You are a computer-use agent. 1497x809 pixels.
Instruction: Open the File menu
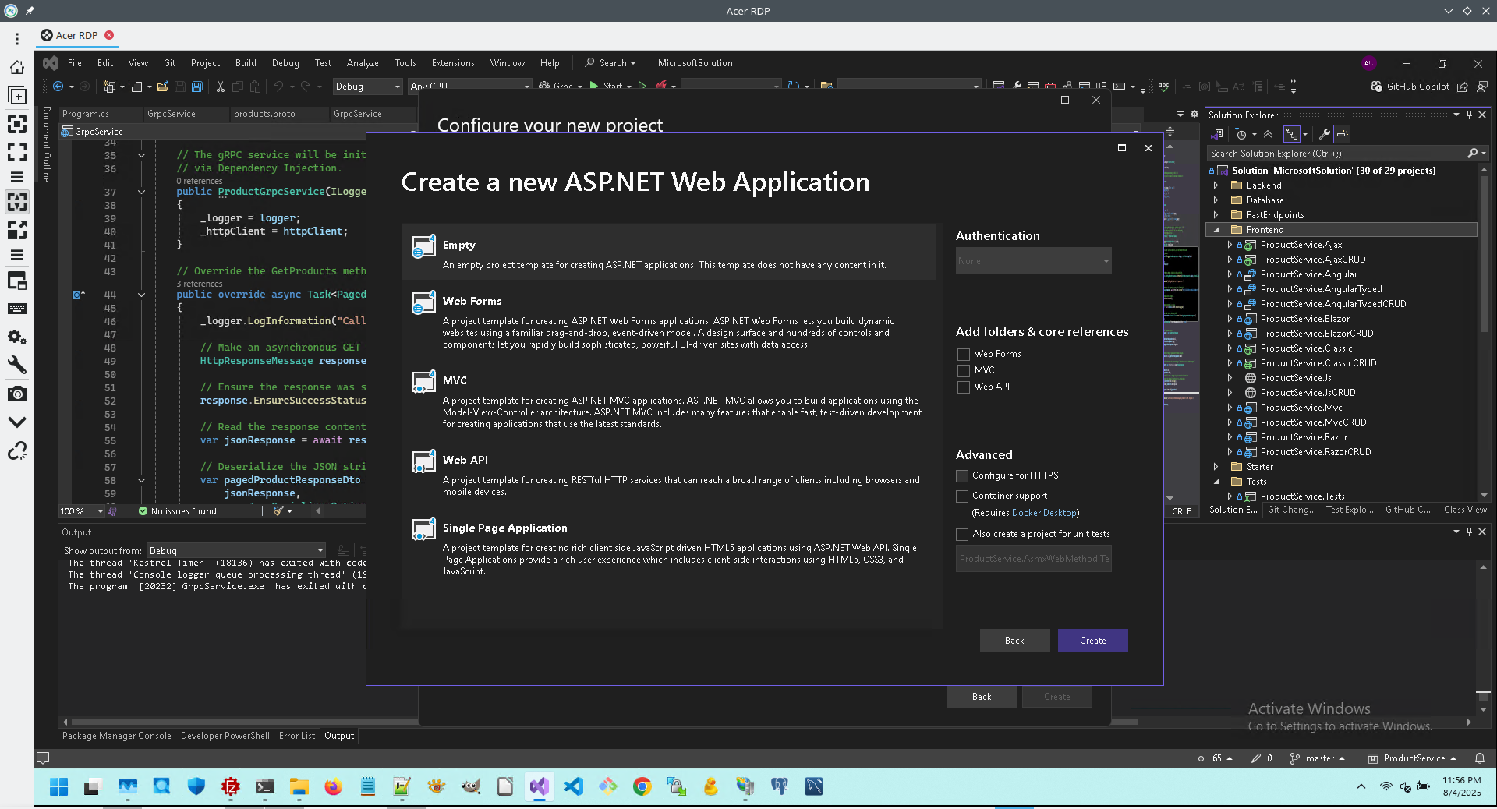[x=75, y=63]
